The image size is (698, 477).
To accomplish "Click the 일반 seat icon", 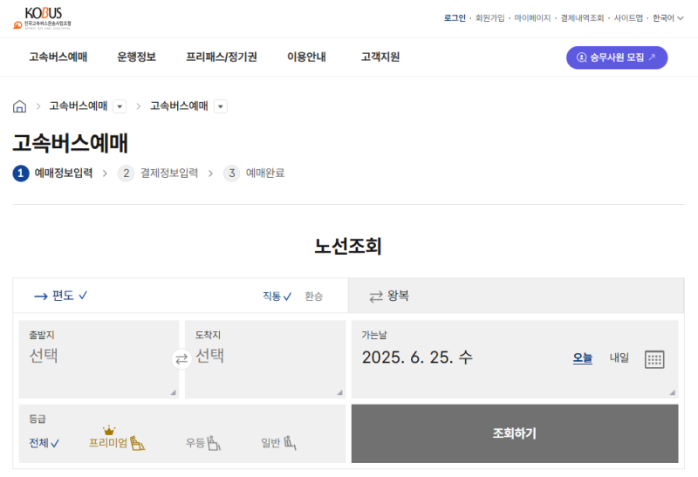I will click(290, 443).
